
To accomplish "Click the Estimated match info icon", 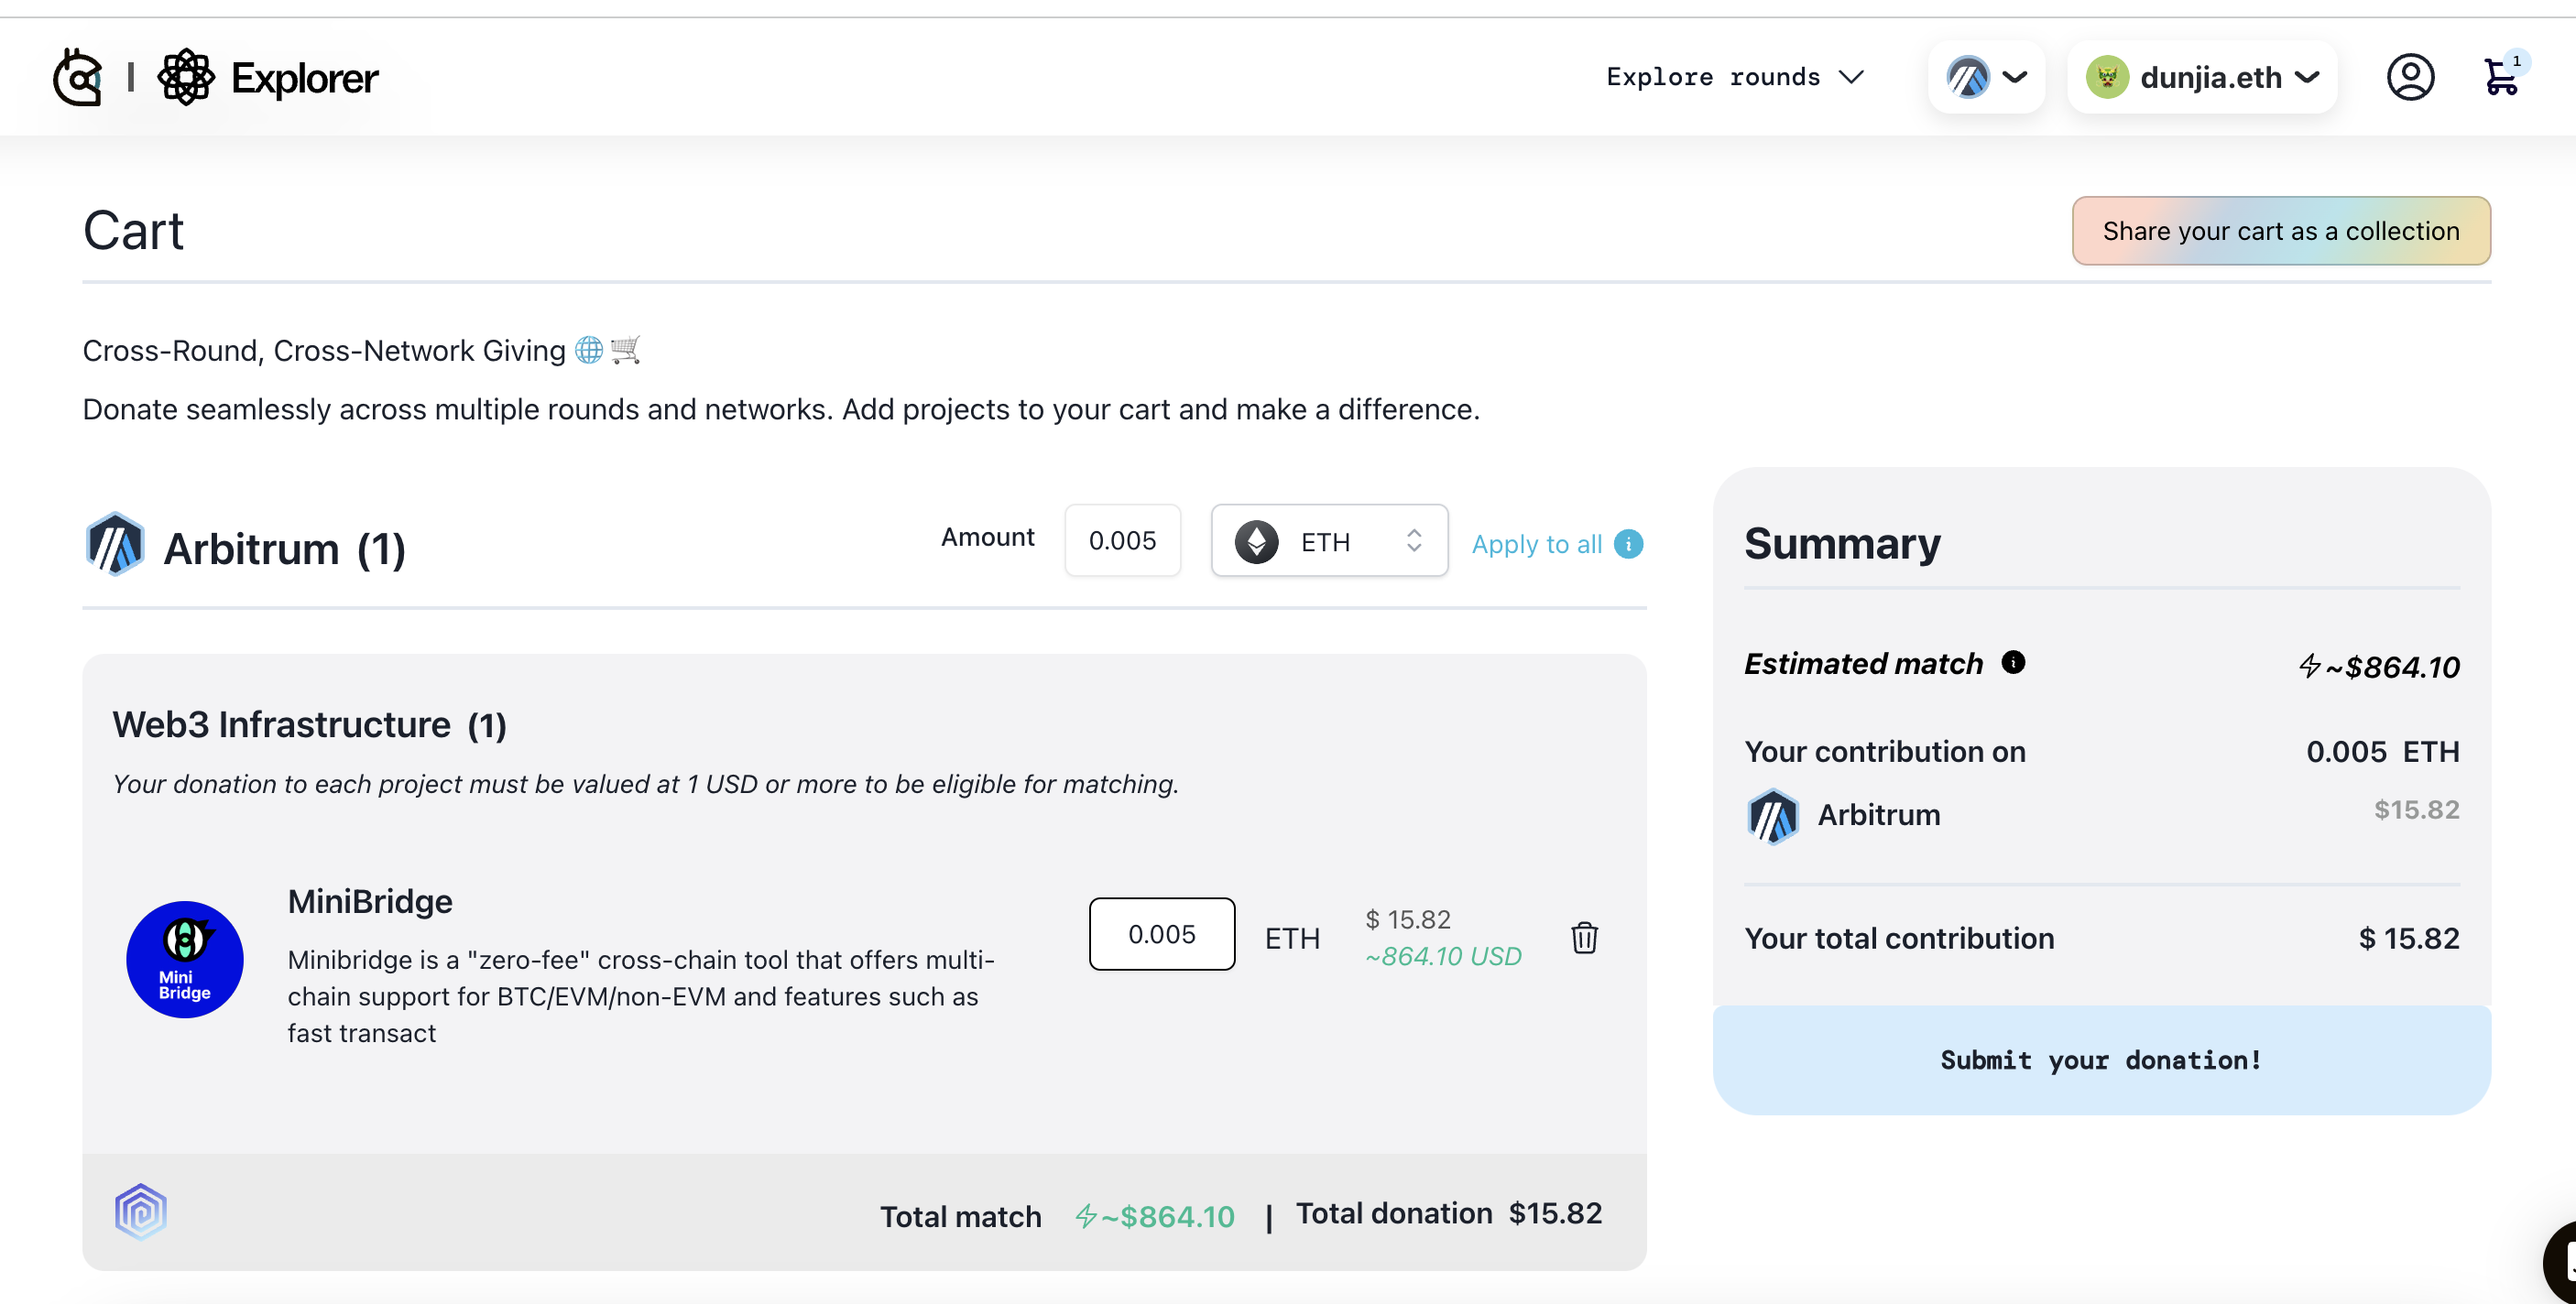I will 2013,662.
